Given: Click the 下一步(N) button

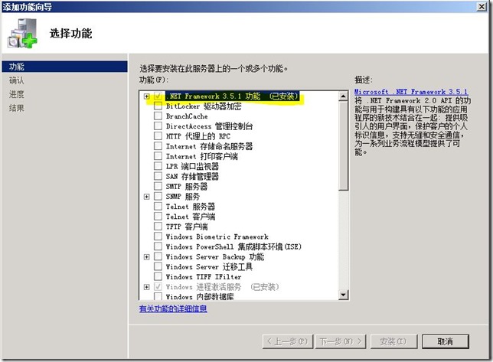Looking at the screenshot, I should [341, 341].
